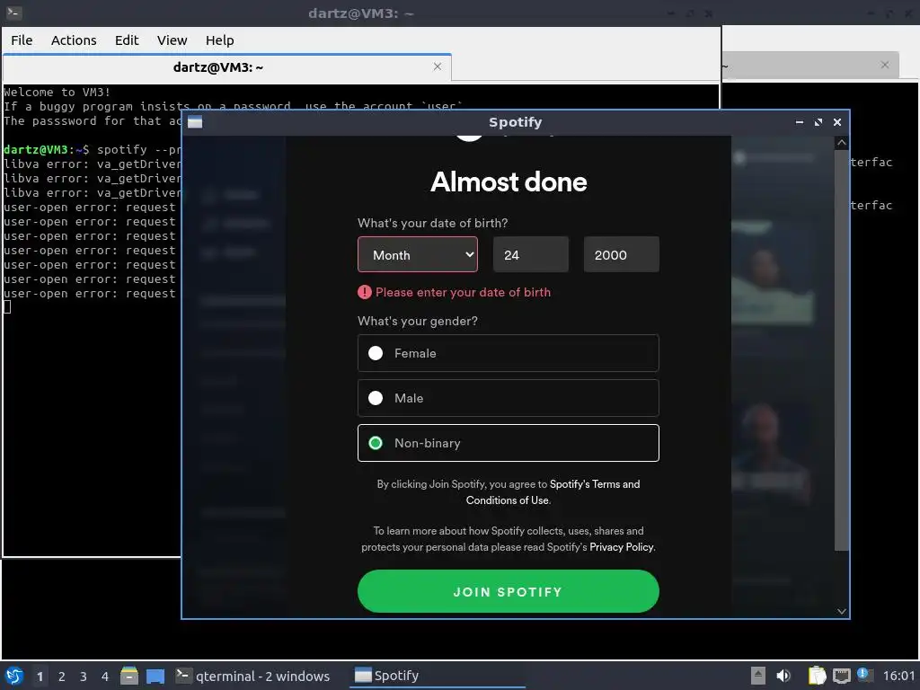Image resolution: width=920 pixels, height=690 pixels.
Task: Select the Female gender option
Action: tap(509, 353)
